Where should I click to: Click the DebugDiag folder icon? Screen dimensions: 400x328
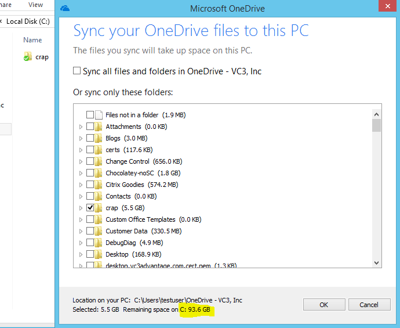[98, 243]
